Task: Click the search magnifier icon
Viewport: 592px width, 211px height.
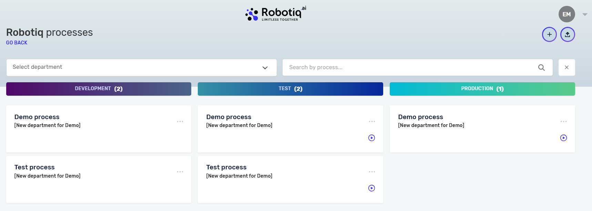Action: point(541,67)
